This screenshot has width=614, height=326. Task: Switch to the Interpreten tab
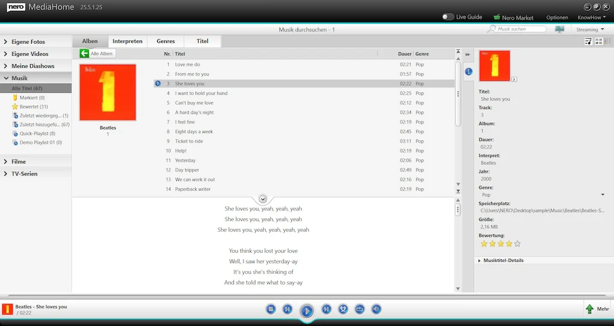pos(127,41)
